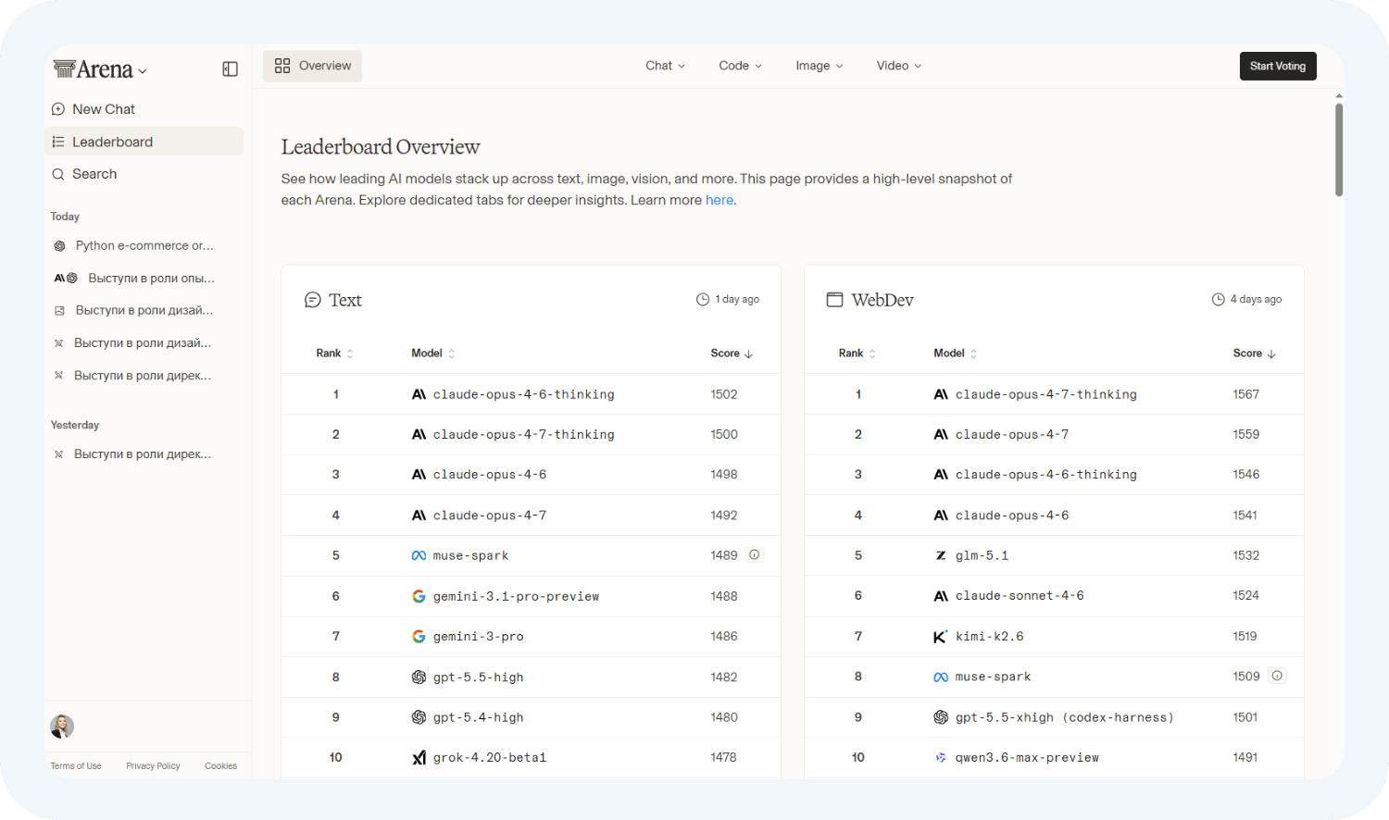Open the Leaderboard sidebar item

tap(144, 142)
